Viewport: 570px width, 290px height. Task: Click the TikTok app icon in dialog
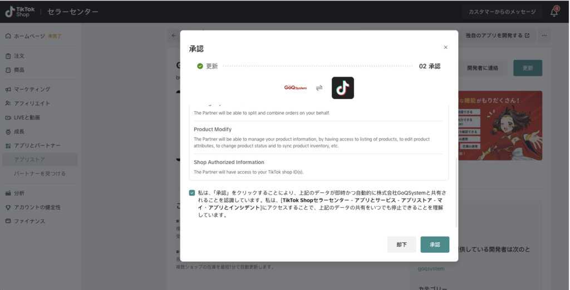click(x=343, y=88)
